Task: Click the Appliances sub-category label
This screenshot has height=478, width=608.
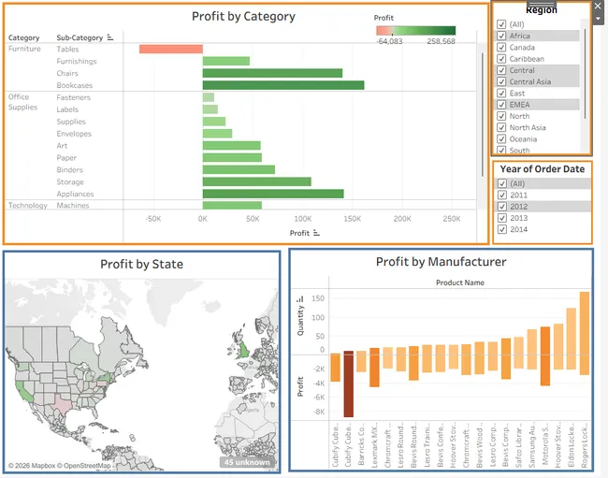Action: click(x=75, y=194)
